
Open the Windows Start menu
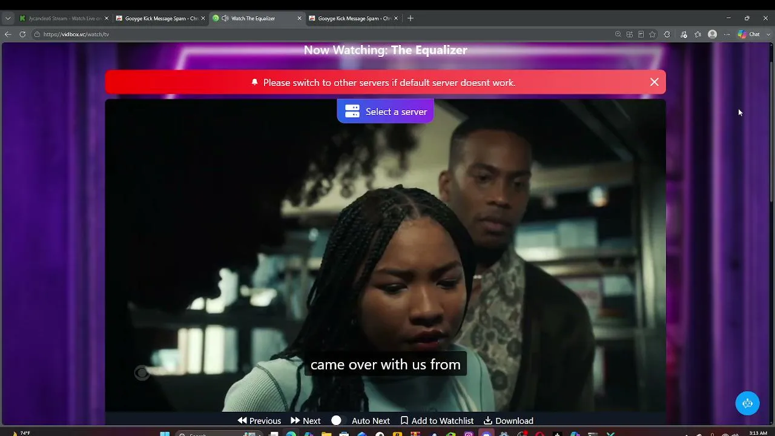click(165, 434)
